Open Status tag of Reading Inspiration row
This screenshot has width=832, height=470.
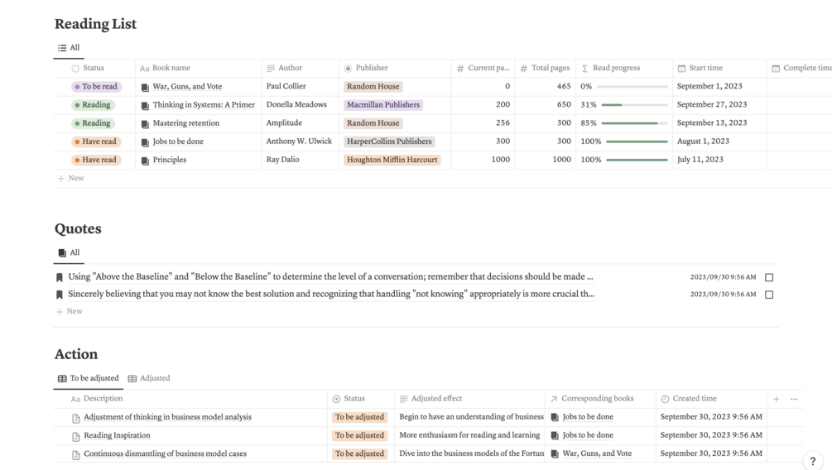click(359, 435)
